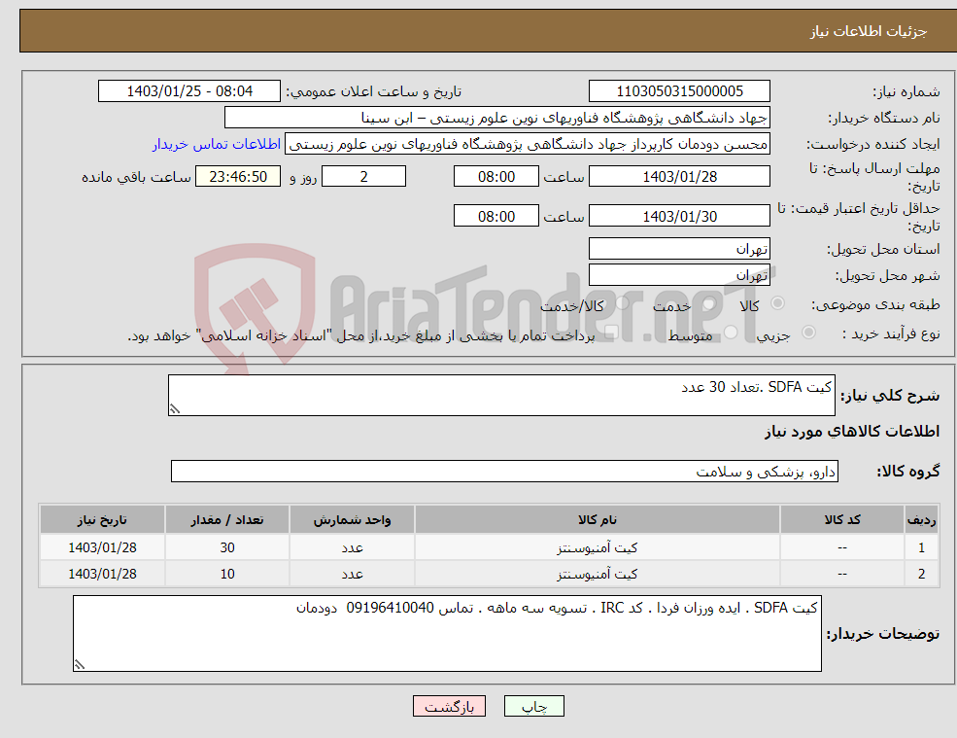Click quantity cell showing 10

[227, 575]
